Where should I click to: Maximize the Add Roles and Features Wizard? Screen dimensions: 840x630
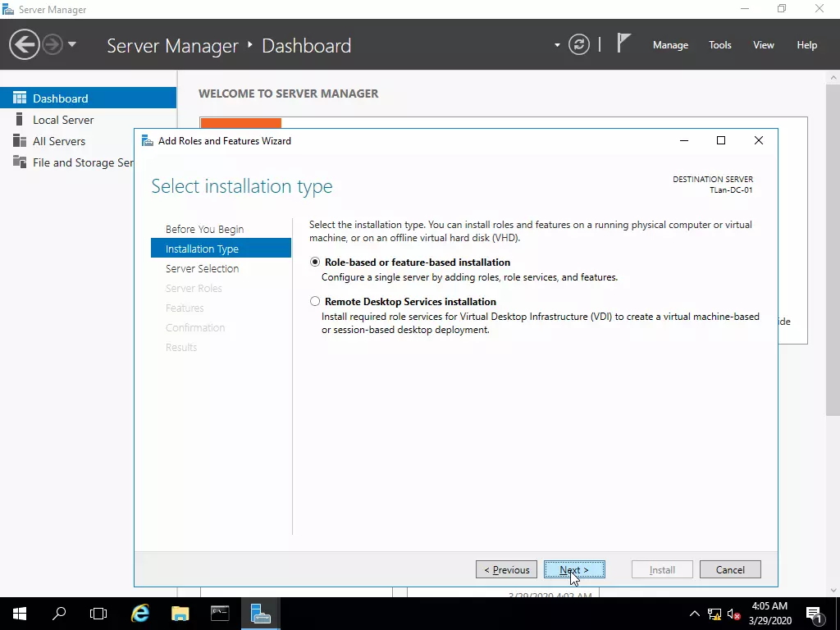click(x=721, y=140)
